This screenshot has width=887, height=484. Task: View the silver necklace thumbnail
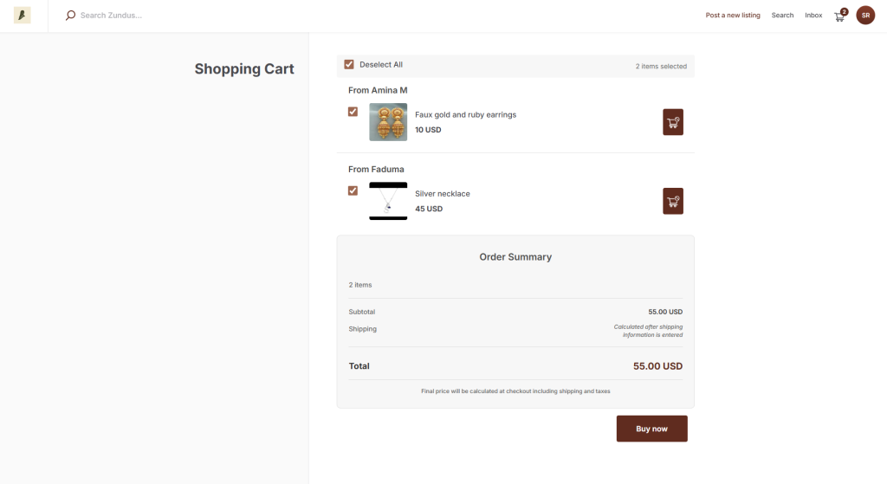tap(388, 201)
